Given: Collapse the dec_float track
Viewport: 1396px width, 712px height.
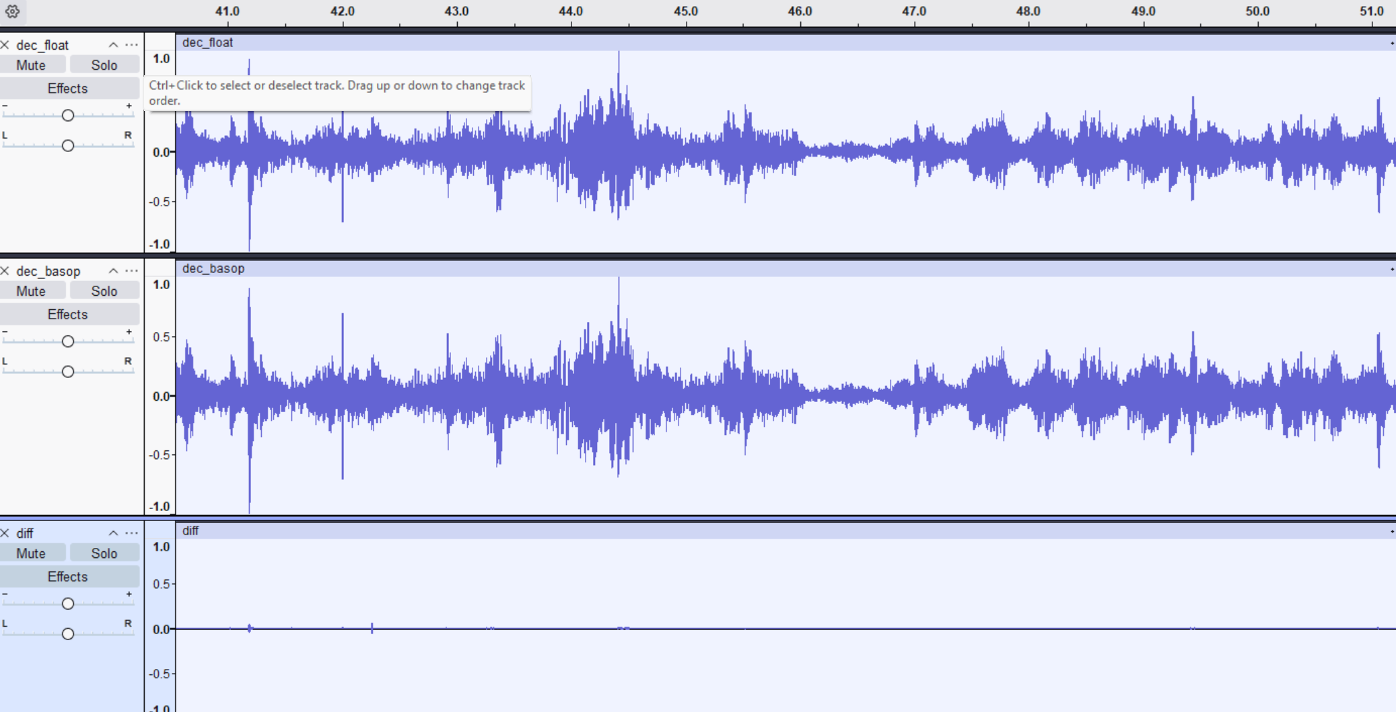Looking at the screenshot, I should click(113, 45).
